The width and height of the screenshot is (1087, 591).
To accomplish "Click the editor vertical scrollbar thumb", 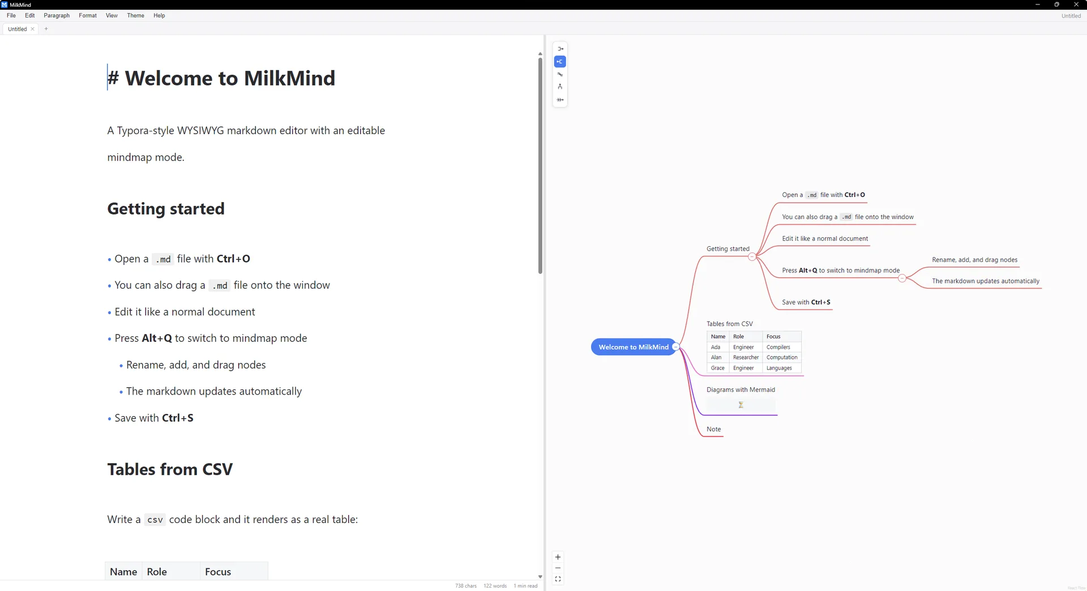I will coord(540,166).
